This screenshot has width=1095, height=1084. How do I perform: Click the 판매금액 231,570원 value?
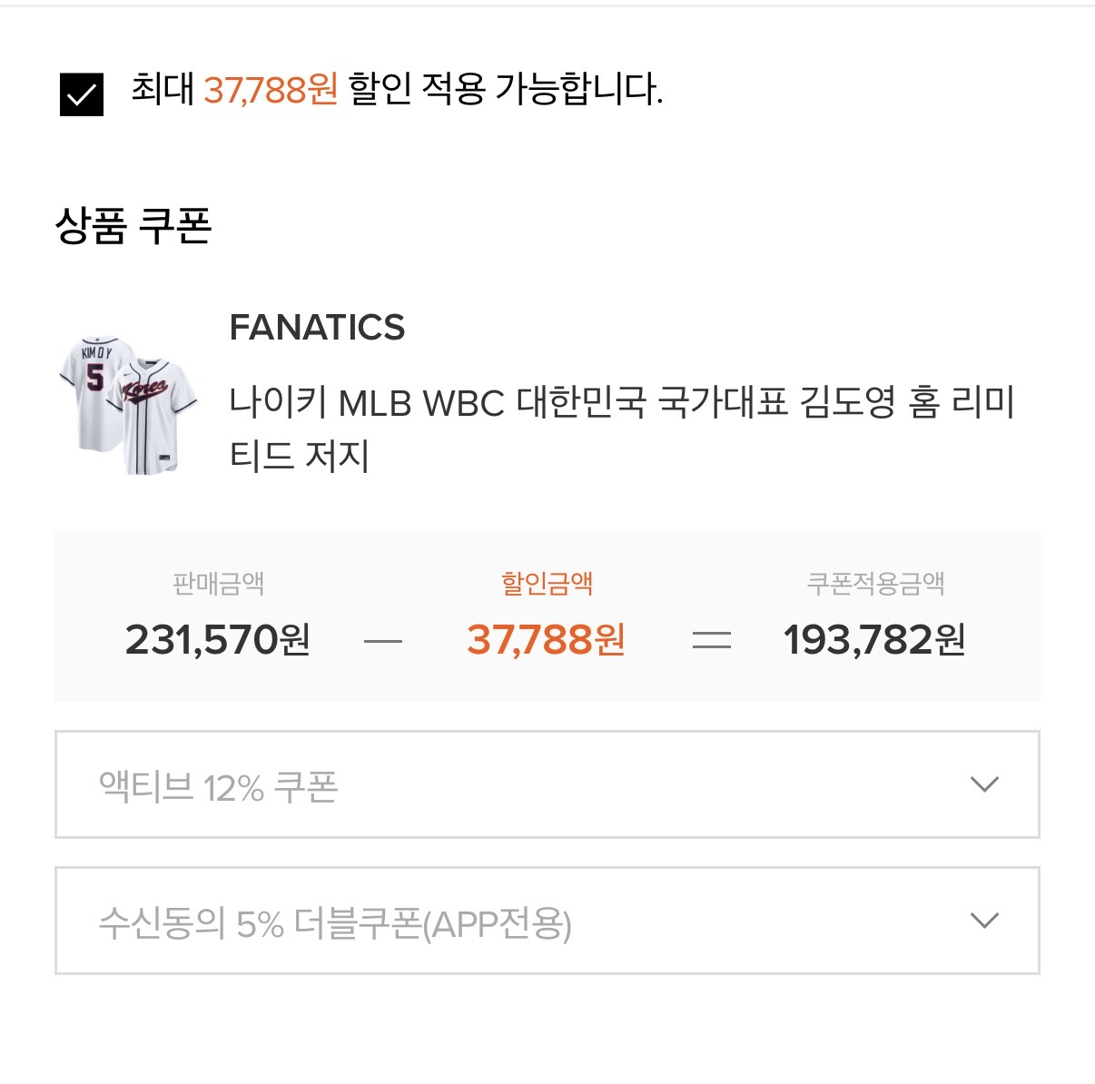(x=218, y=639)
